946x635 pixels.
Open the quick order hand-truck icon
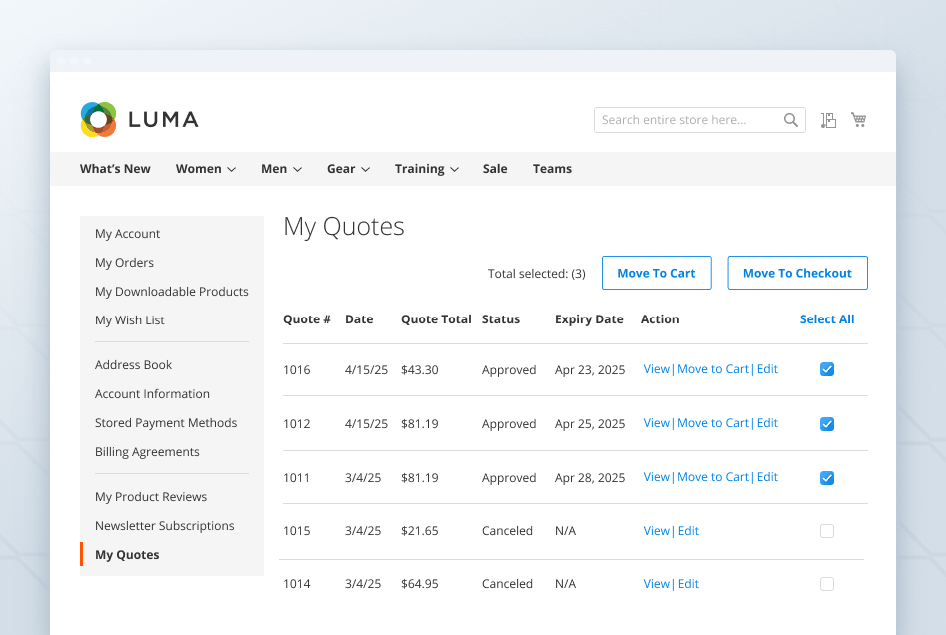point(828,119)
